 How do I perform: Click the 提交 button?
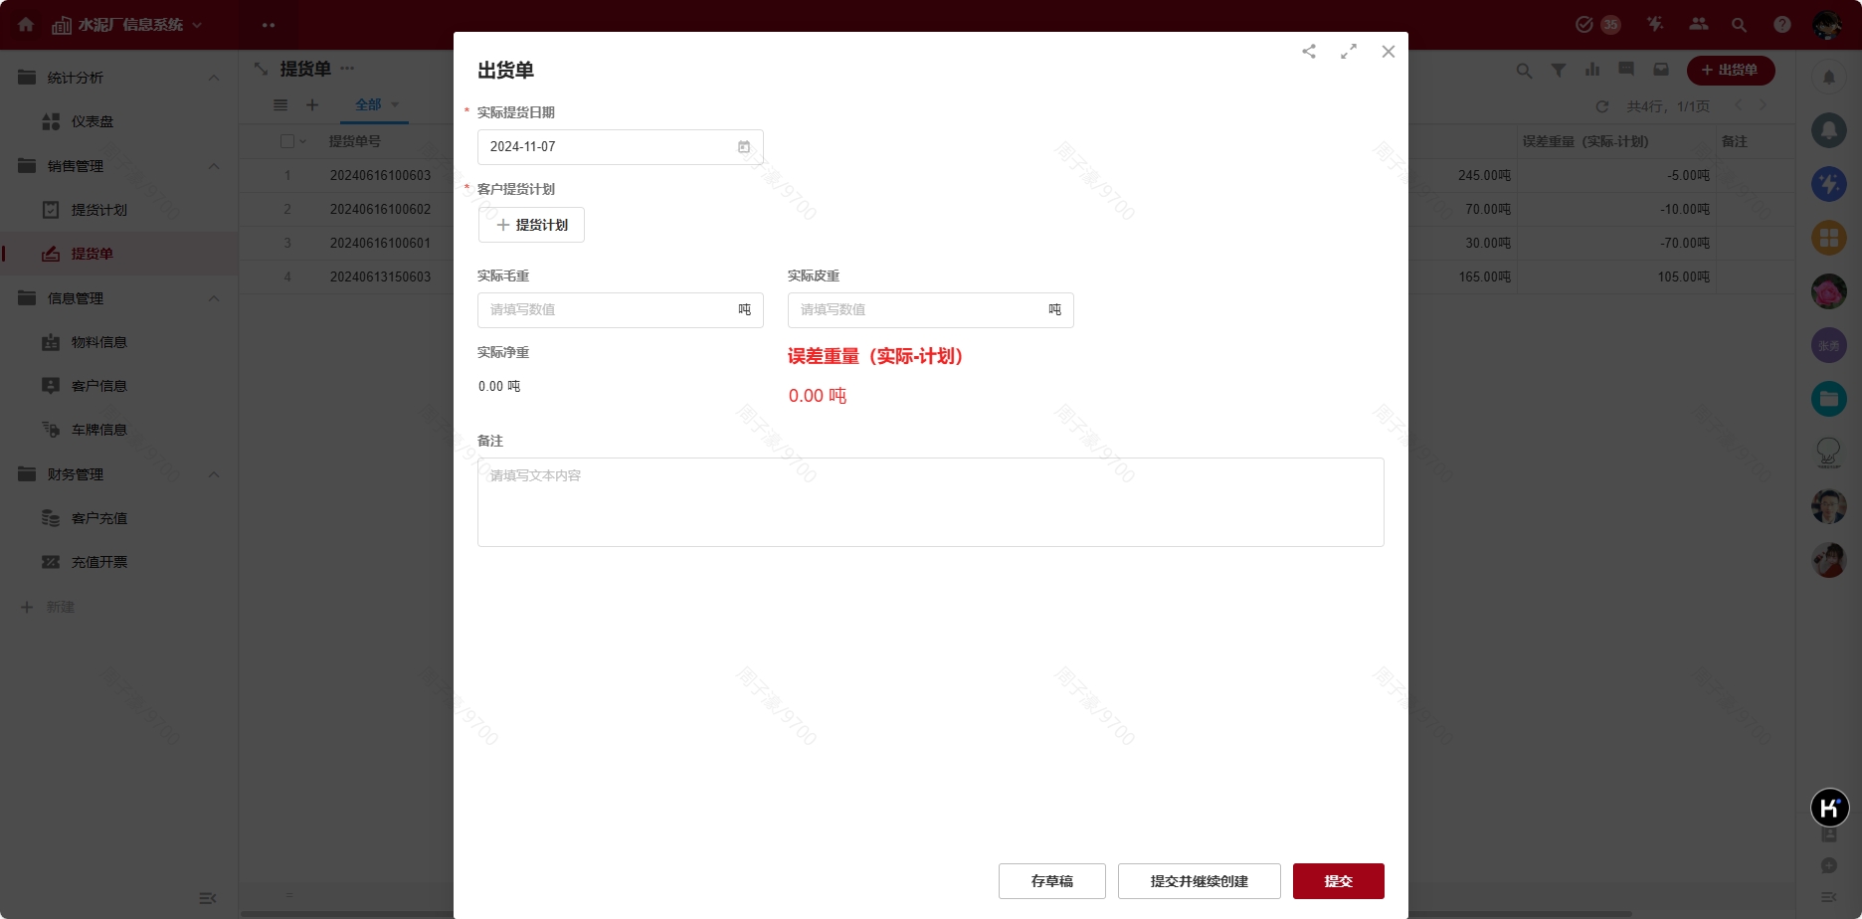(1338, 880)
